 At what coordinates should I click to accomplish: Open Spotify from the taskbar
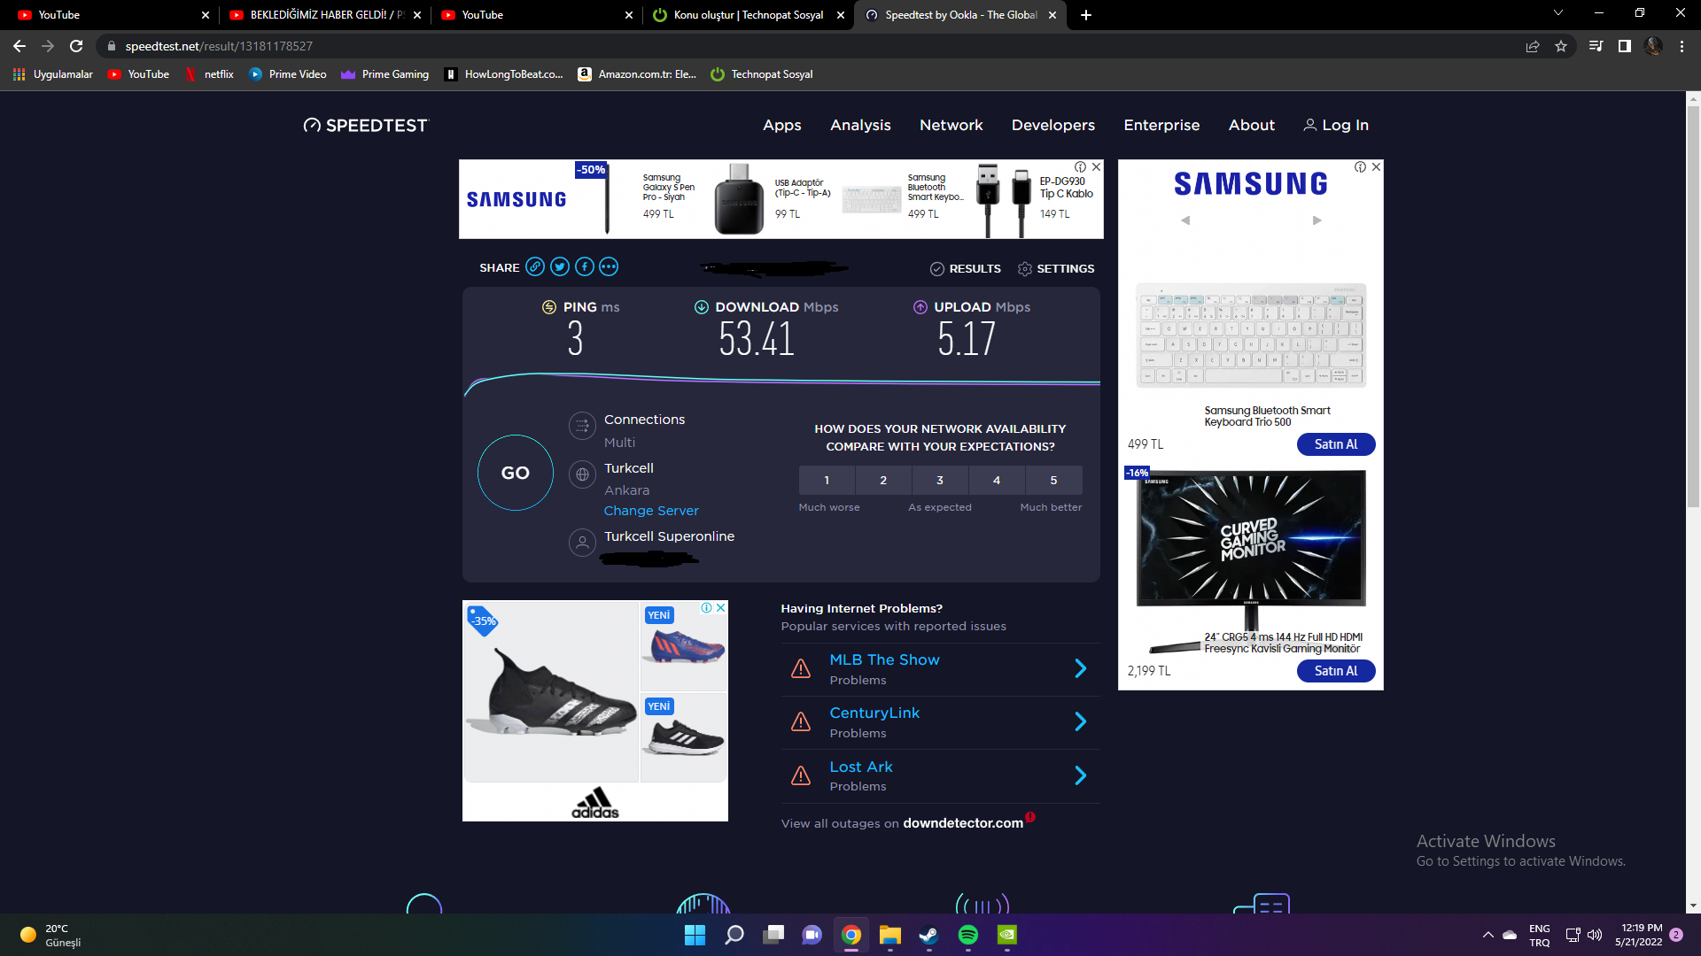967,935
